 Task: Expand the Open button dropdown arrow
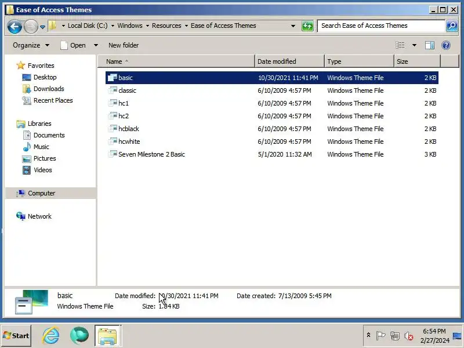96,45
